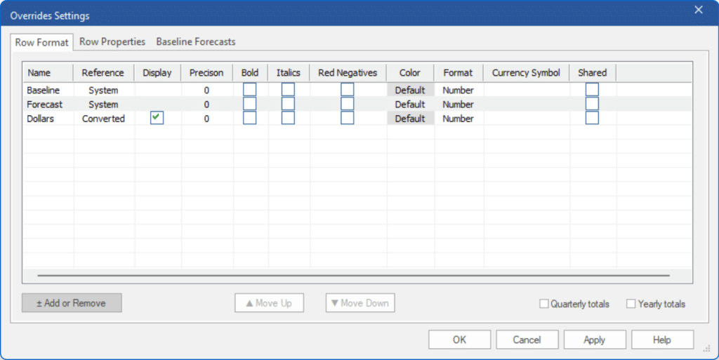Click the Apply button
The width and height of the screenshot is (719, 360).
coord(594,340)
